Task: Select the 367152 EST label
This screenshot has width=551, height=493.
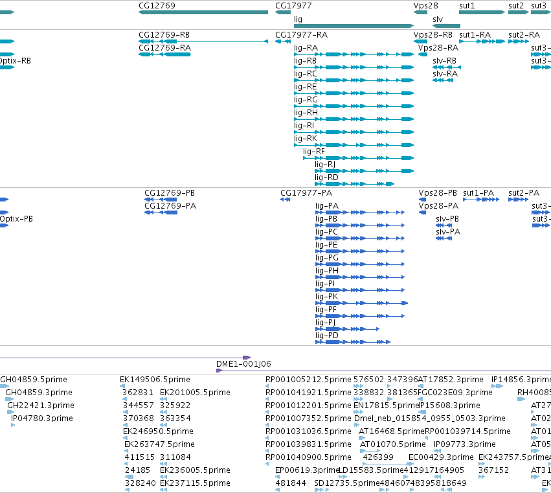Action: click(x=493, y=470)
